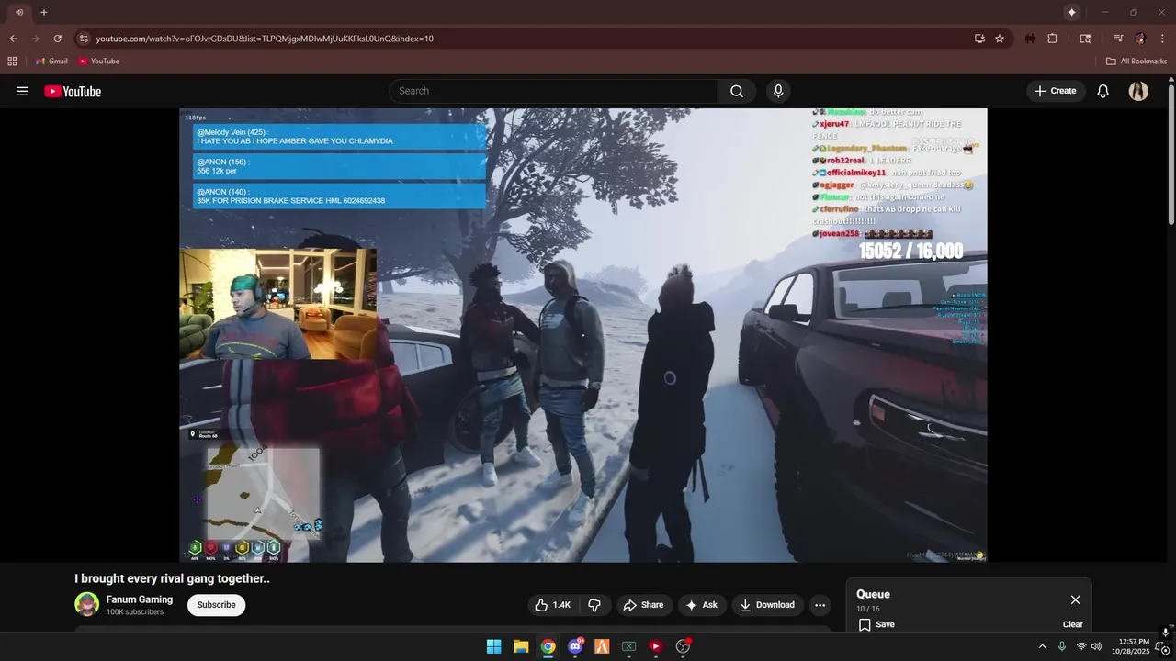This screenshot has width=1176, height=661.
Task: Open the notifications bell
Action: (x=1103, y=91)
